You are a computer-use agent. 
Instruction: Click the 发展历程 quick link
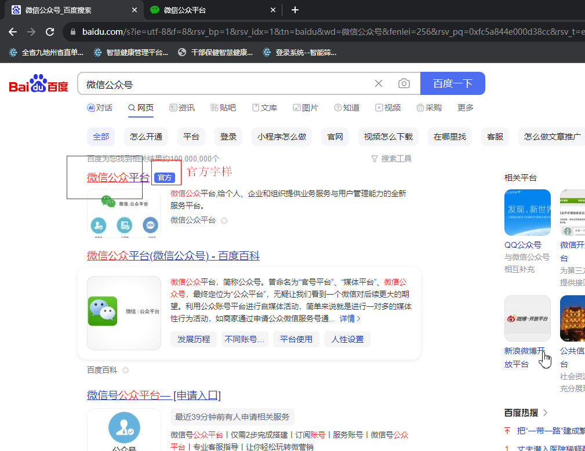tap(193, 339)
